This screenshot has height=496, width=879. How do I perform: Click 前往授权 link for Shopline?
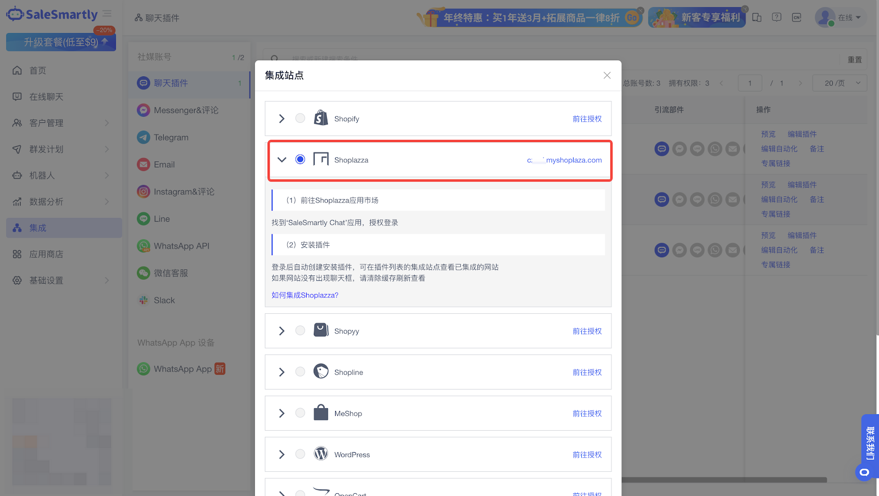point(587,372)
